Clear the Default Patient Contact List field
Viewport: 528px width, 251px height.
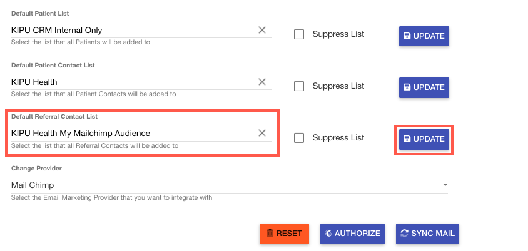(x=262, y=82)
